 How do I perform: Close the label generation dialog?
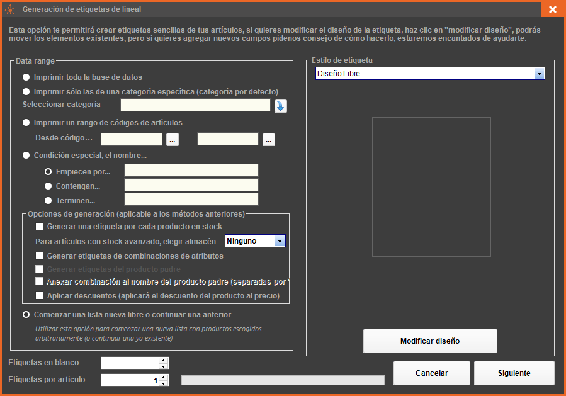pos(552,9)
